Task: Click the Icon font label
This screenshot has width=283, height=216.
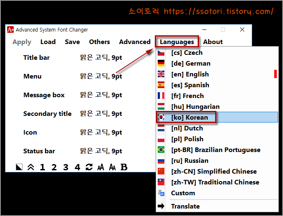Action: [30, 133]
